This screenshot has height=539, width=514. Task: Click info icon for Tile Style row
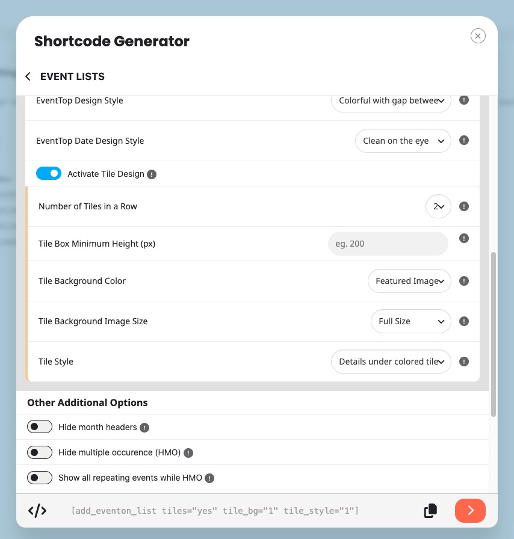(x=464, y=362)
